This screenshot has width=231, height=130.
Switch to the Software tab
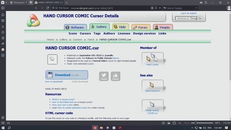pyautogui.click(x=75, y=27)
